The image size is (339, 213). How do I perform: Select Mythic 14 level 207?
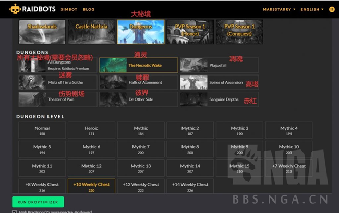click(x=190, y=168)
